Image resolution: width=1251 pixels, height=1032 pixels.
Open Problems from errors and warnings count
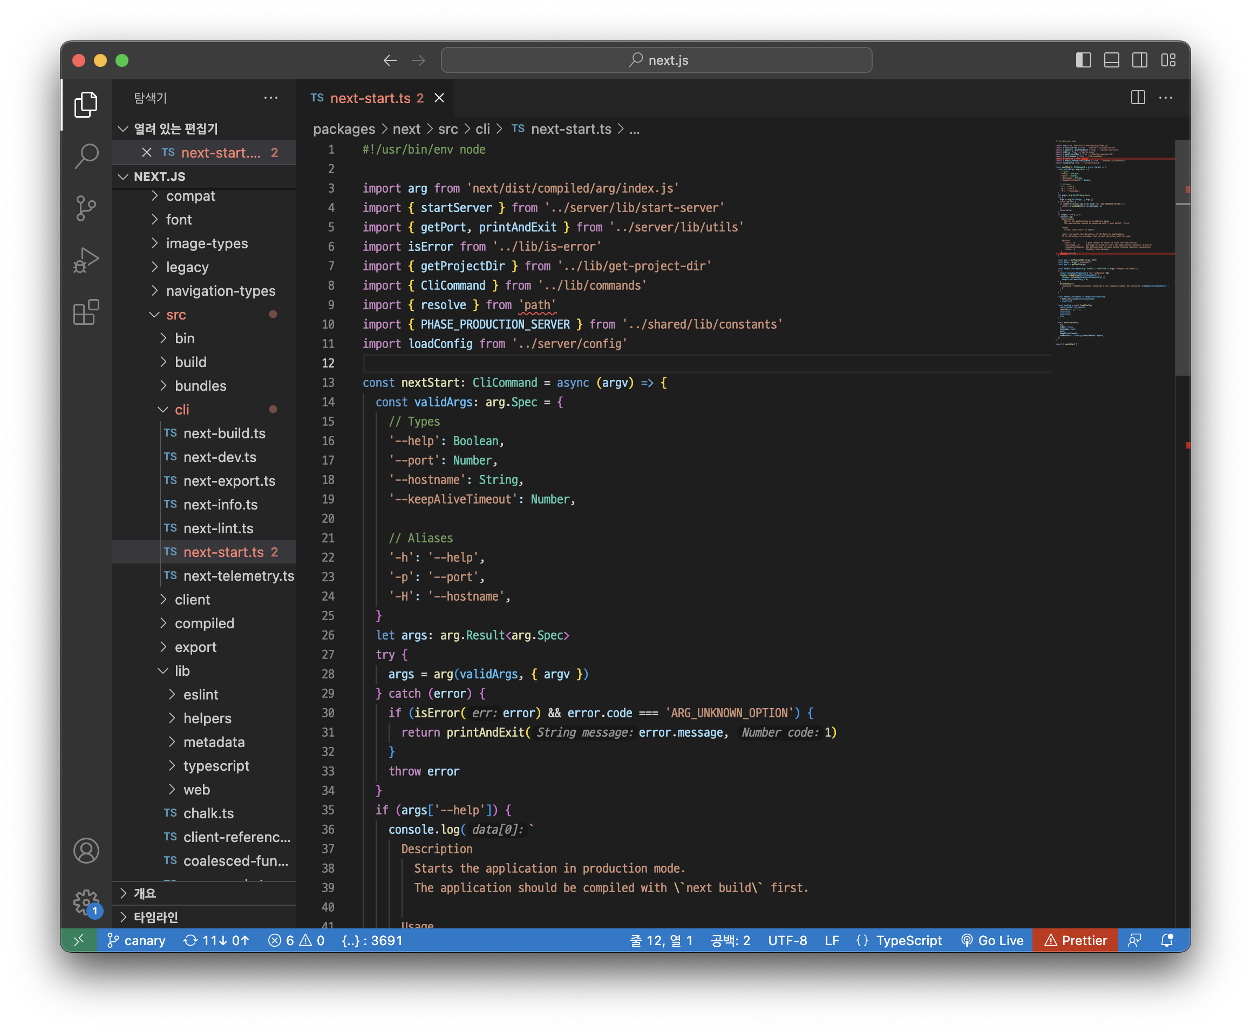[296, 940]
